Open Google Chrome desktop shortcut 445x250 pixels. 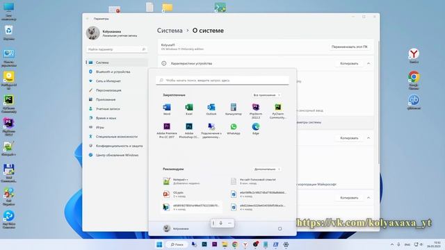coord(414,81)
